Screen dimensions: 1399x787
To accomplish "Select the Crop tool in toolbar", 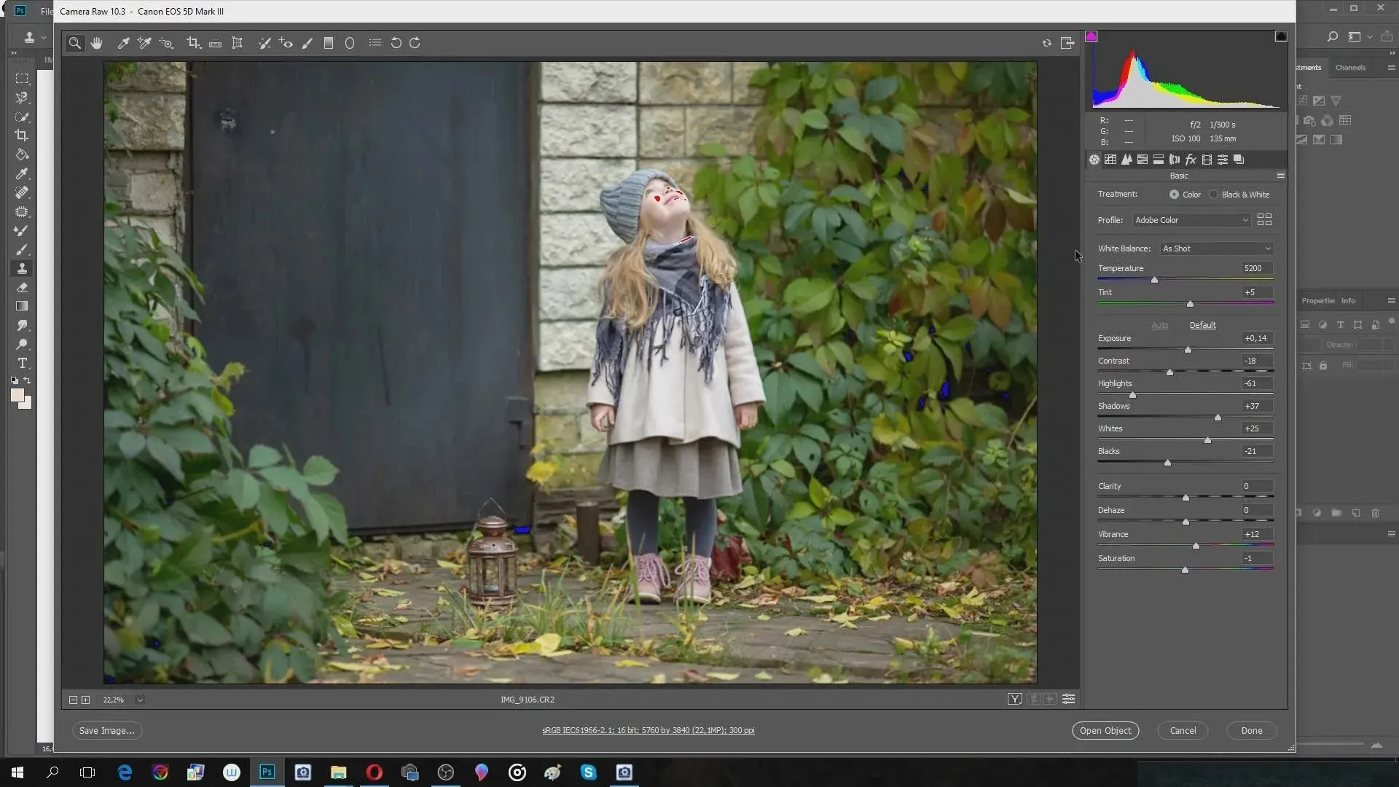I will pyautogui.click(x=193, y=43).
